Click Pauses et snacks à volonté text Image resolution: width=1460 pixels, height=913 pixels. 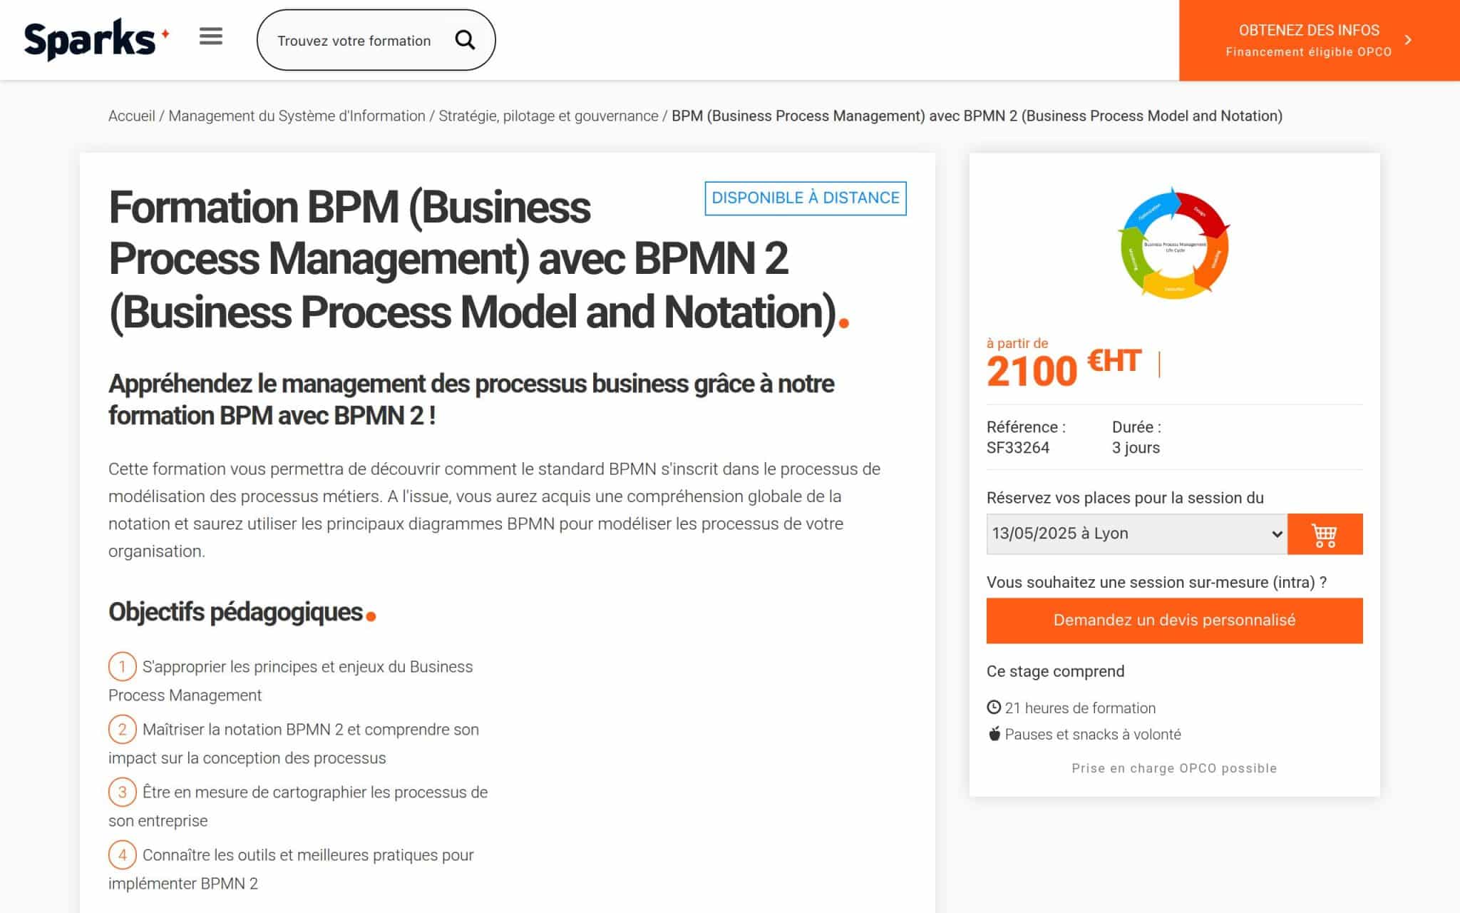coord(1093,735)
